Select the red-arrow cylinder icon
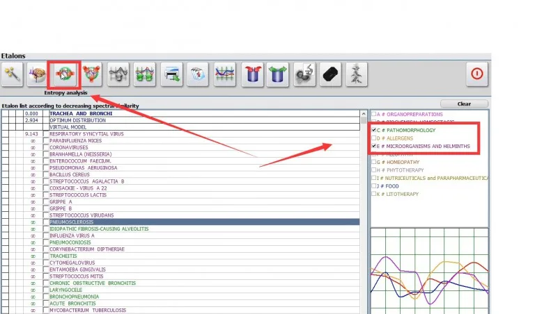535x314 pixels. pyautogui.click(x=252, y=74)
